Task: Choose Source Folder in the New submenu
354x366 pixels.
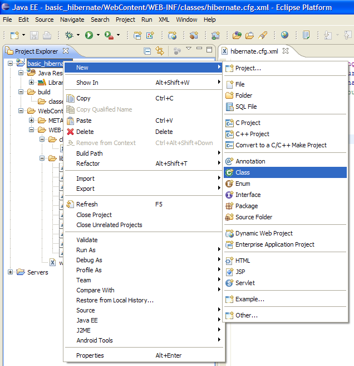Action: pos(285,217)
